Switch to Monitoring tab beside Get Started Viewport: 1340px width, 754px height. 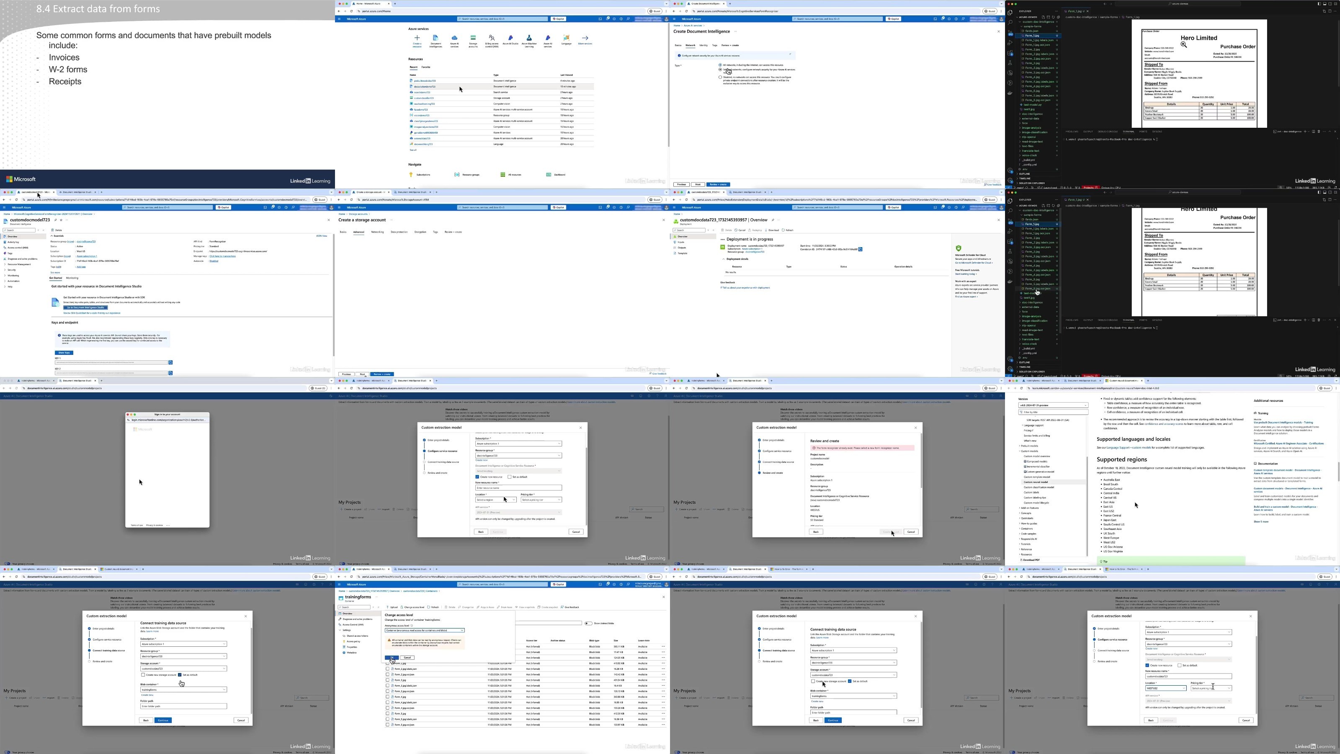pos(72,278)
